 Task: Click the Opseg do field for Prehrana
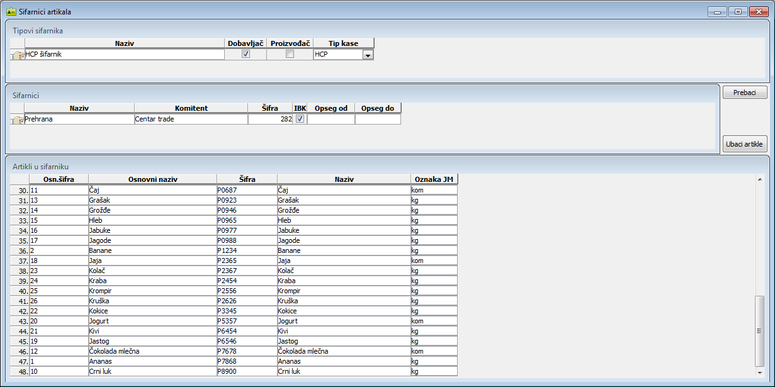point(378,119)
